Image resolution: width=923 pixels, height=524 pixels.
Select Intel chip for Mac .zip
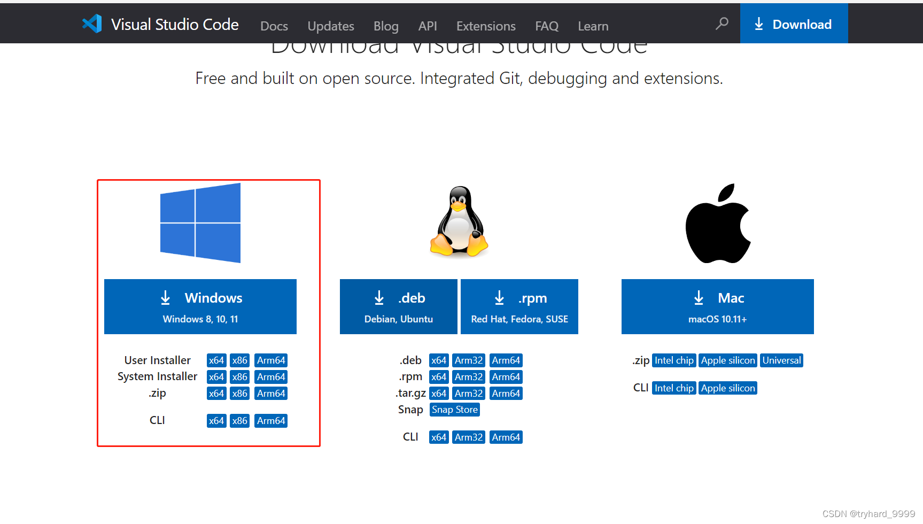click(x=674, y=360)
